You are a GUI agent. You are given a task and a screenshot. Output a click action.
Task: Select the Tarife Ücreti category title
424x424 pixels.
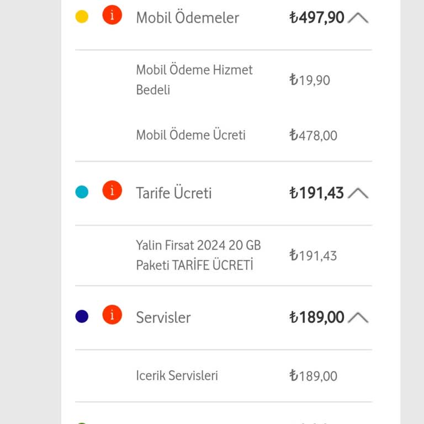[173, 193]
